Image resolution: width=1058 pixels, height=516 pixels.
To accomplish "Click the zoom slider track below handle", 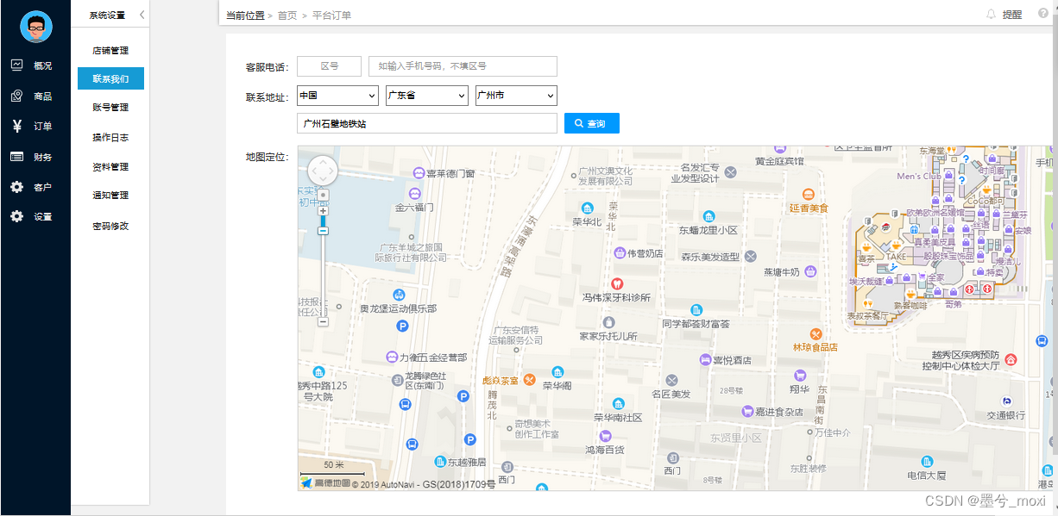I will 323,276.
